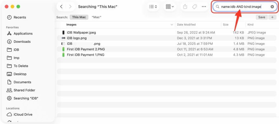Click First iDB Payment 2.PNG thumbnail
Viewport: 279px width, 124px height.
click(x=63, y=49)
